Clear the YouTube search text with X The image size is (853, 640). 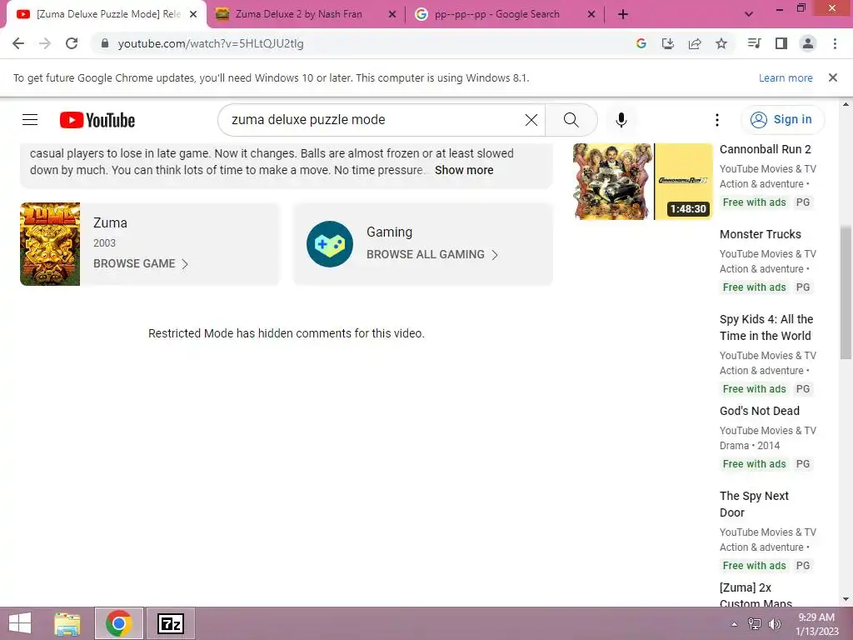(x=531, y=120)
